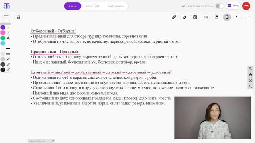This screenshot has height=143, width=255.
Task: Grab the color palette drag handle
Action: point(6,24)
